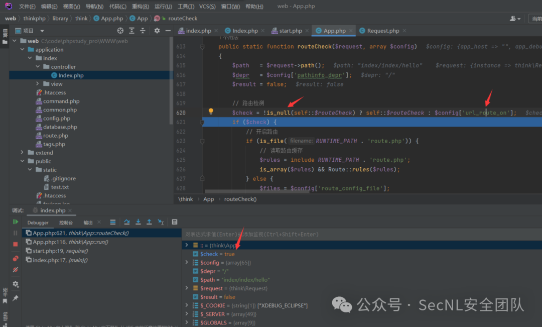Pin the debug tab with pushpin icon

pyautogui.click(x=15, y=298)
